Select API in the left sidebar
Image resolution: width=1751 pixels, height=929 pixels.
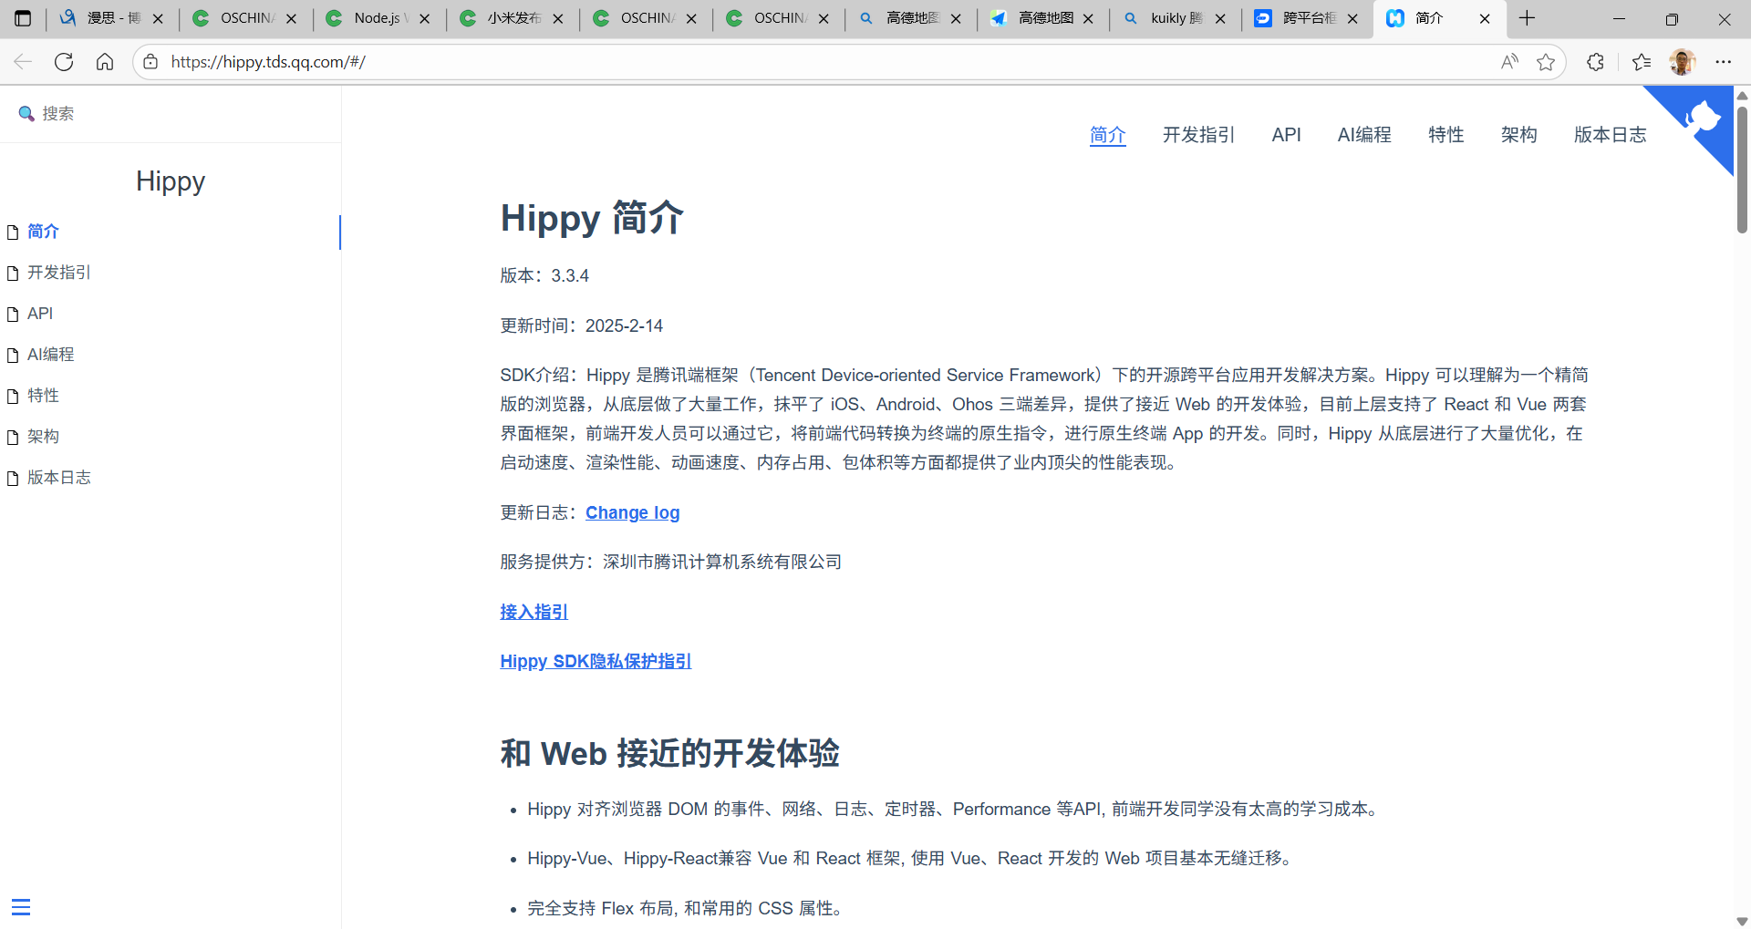point(40,314)
